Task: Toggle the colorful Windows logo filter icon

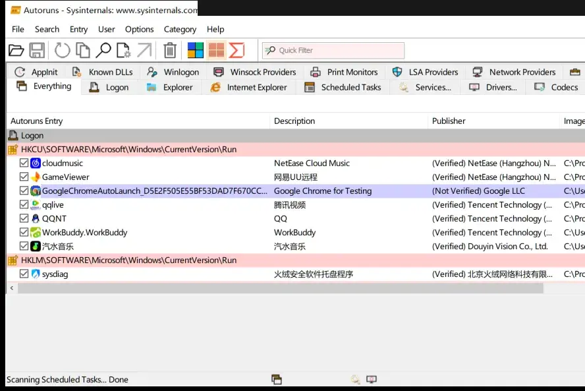Action: (x=195, y=50)
